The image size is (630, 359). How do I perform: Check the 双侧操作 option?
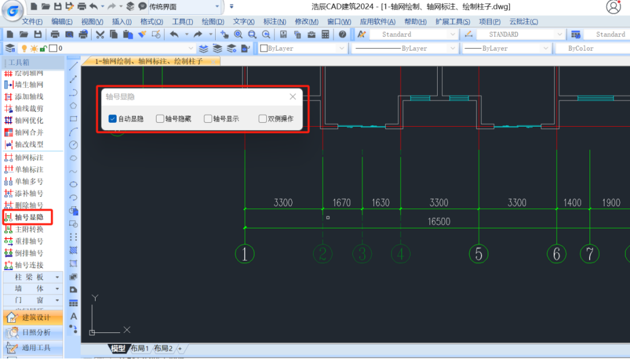pyautogui.click(x=262, y=119)
